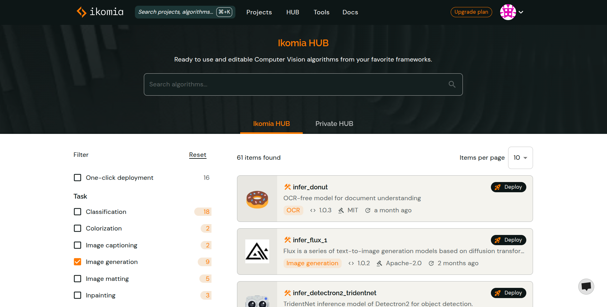Image resolution: width=607 pixels, height=307 pixels.
Task: Click the tools icon beside infer_flux_1
Action: click(x=287, y=240)
